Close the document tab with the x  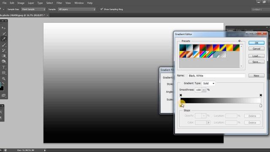[47, 15]
